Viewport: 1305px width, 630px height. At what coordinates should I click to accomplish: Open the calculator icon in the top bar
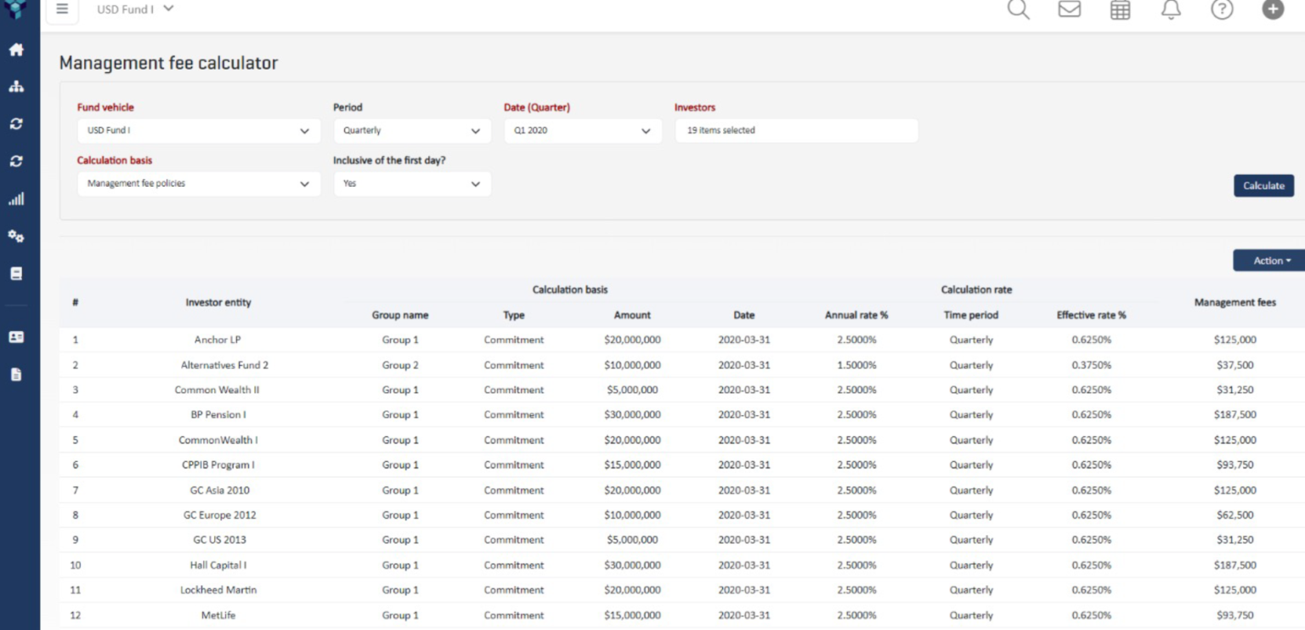point(1120,9)
